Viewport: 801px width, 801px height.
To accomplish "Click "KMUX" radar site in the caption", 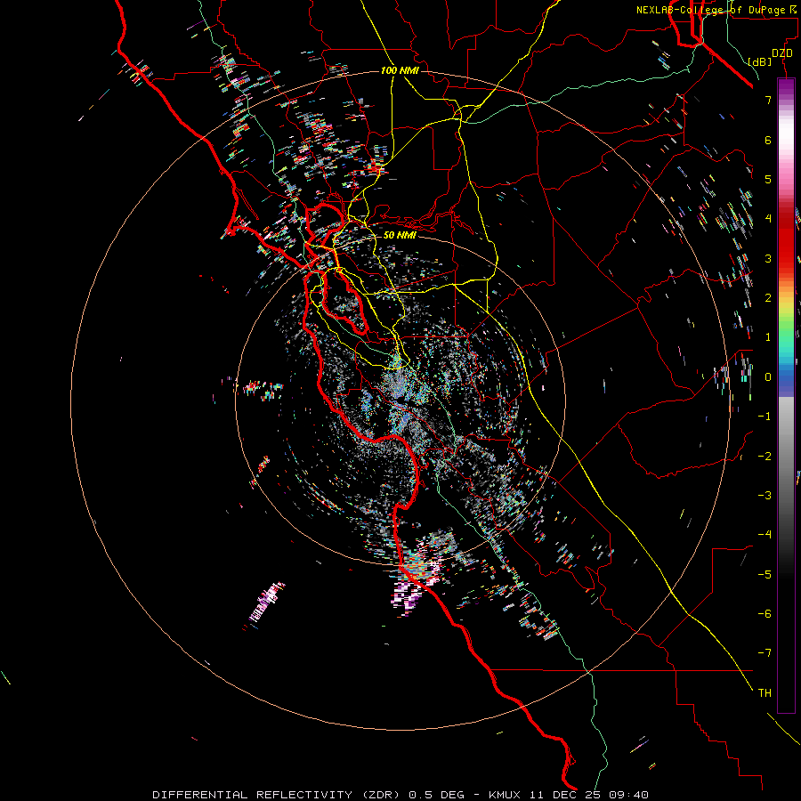I will pyautogui.click(x=505, y=795).
